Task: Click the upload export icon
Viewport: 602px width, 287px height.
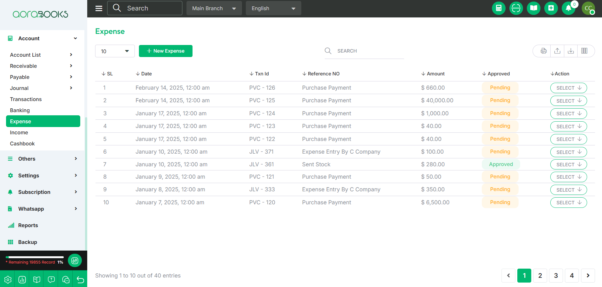Action: pos(557,51)
